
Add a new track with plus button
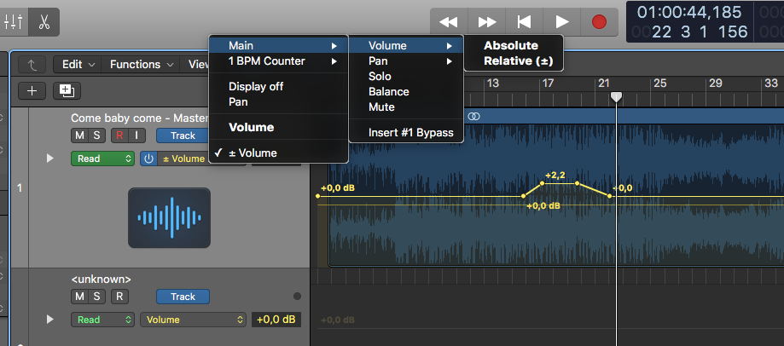coord(32,91)
